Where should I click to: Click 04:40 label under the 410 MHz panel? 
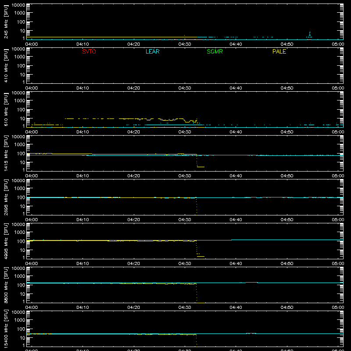236,88
